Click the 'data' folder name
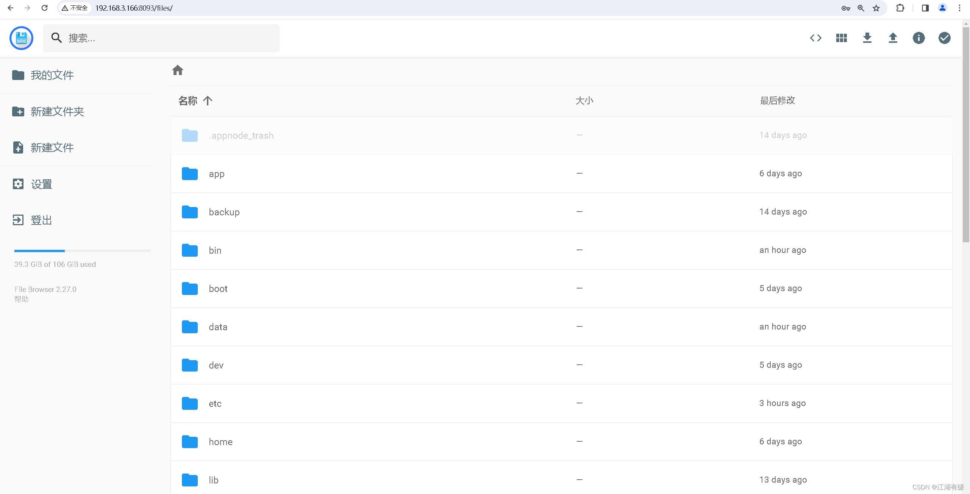 click(218, 327)
